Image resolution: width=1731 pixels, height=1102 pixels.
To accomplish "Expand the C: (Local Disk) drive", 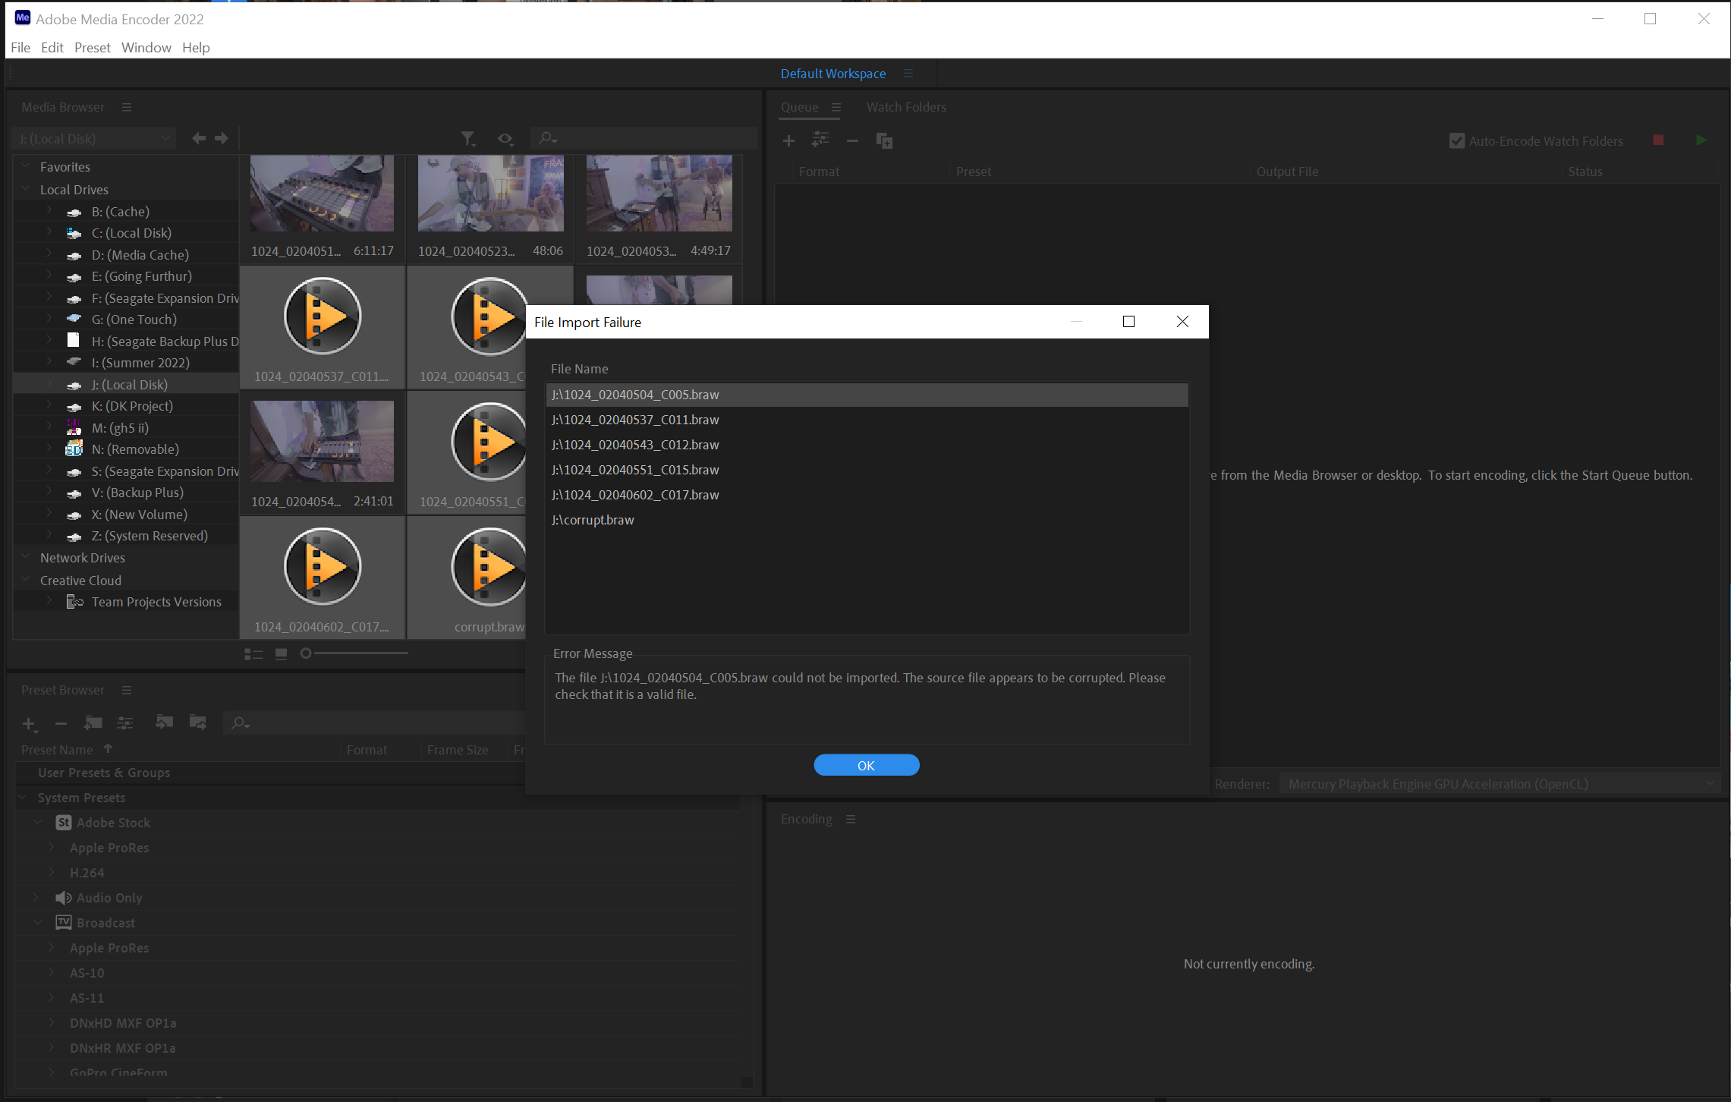I will point(49,232).
